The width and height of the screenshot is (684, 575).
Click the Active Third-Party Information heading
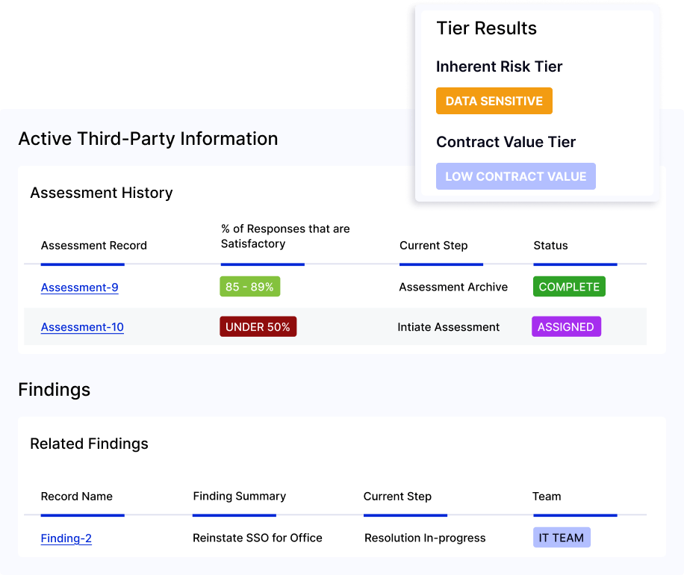point(148,139)
